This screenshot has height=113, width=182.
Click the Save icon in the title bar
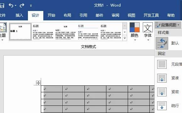2,5
